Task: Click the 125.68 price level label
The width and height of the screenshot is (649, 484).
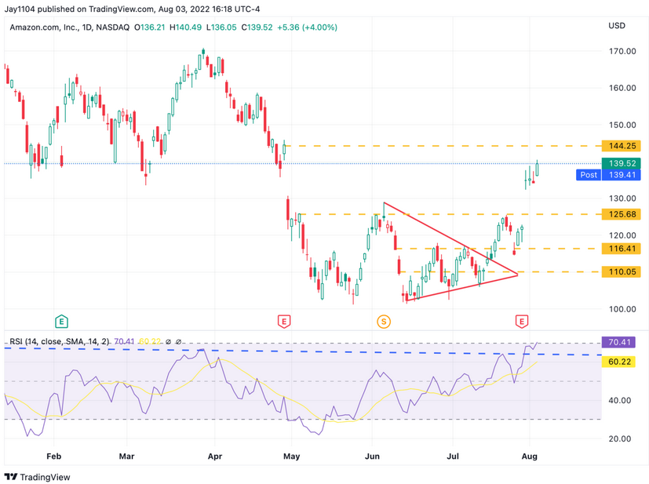Action: 622,214
